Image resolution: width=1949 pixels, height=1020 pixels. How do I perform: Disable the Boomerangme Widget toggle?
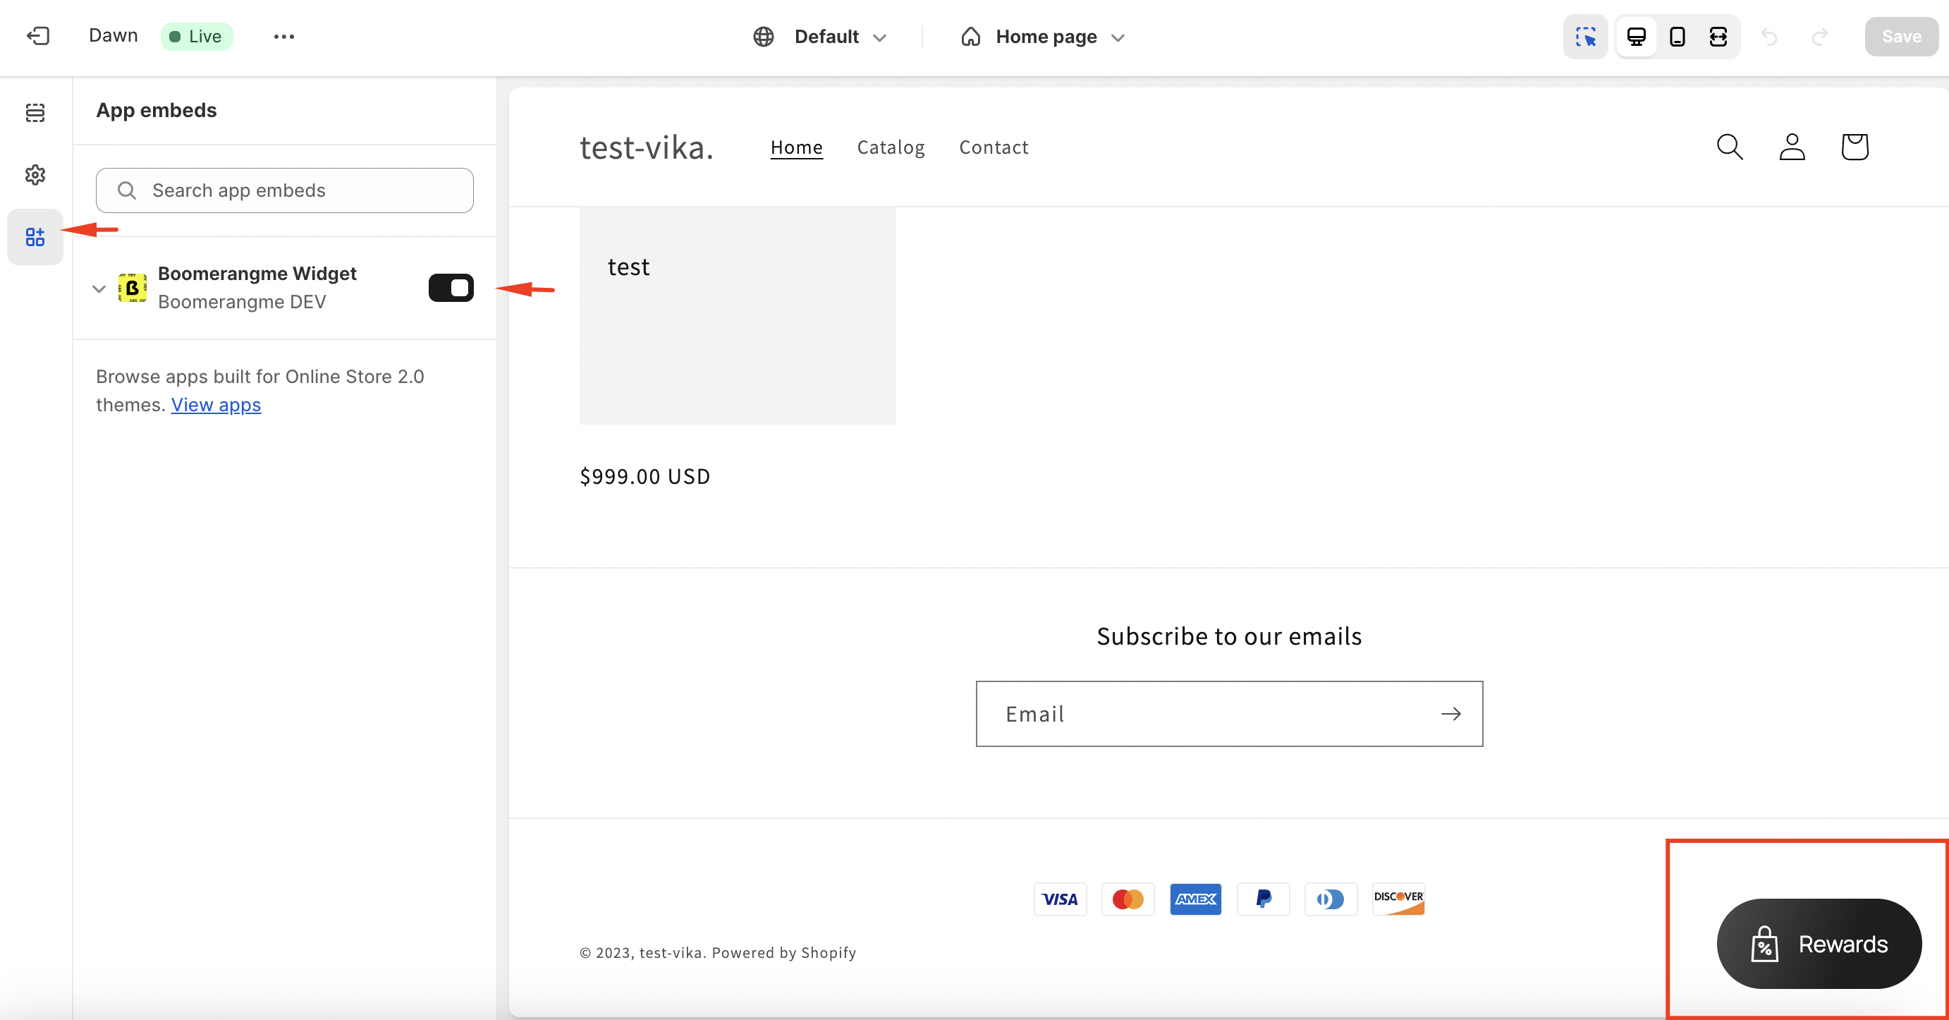tap(451, 288)
